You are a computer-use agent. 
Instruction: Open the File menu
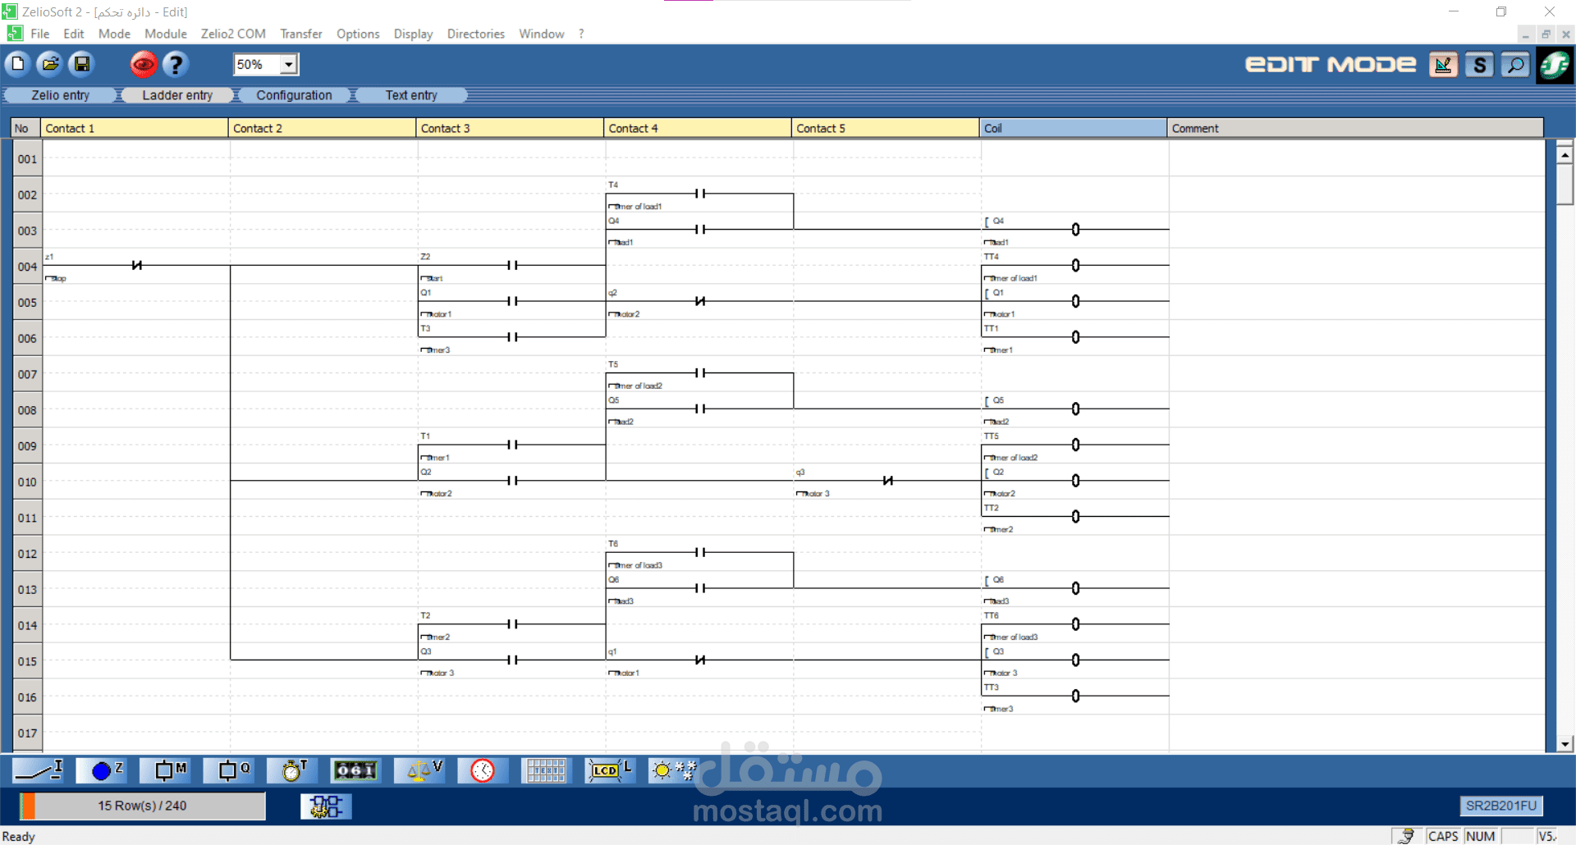point(40,34)
